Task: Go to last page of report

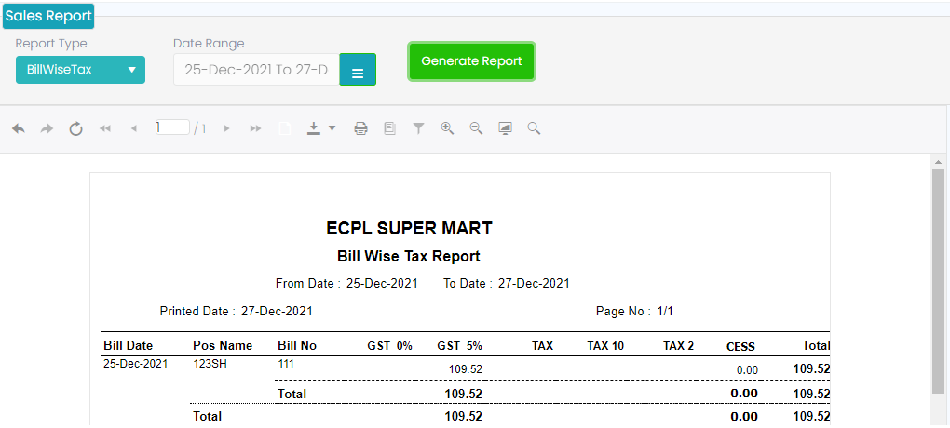Action: [255, 128]
